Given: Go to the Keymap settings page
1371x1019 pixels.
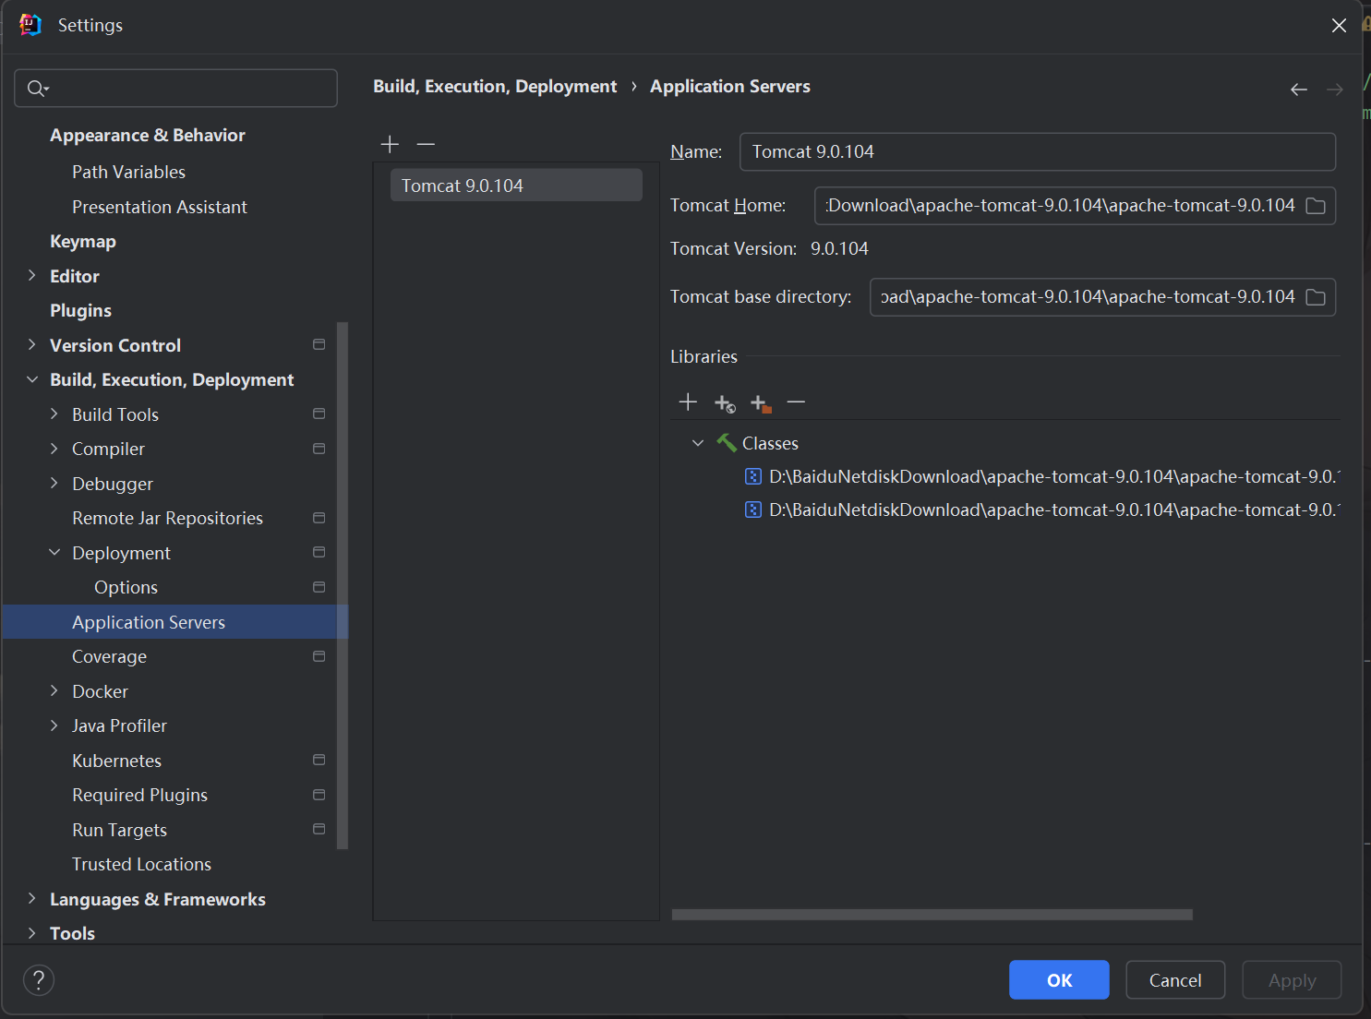Looking at the screenshot, I should (x=83, y=241).
